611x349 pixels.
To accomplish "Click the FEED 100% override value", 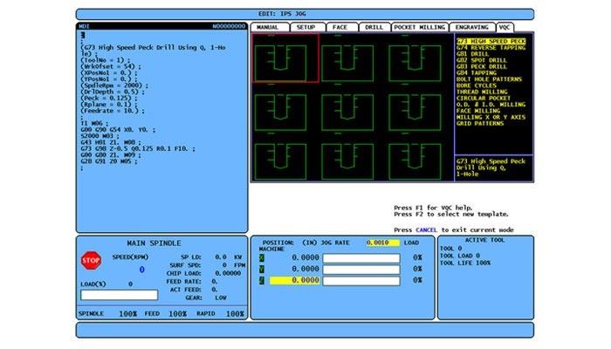I will [x=177, y=313].
